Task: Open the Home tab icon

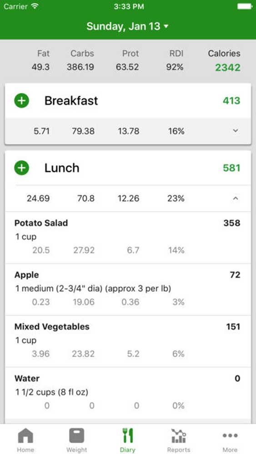Action: click(25, 436)
